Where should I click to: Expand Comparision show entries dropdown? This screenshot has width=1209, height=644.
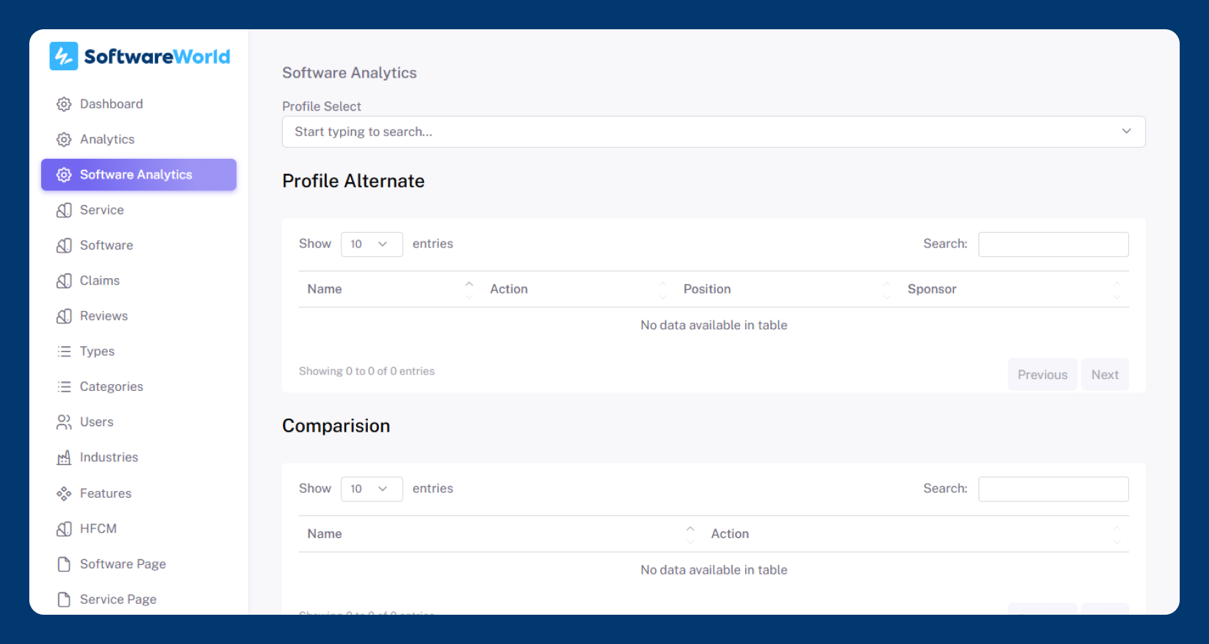[371, 489]
